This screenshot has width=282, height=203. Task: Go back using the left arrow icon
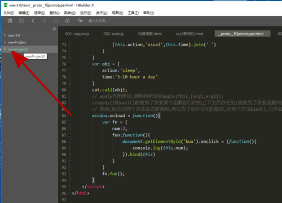coord(33,21)
